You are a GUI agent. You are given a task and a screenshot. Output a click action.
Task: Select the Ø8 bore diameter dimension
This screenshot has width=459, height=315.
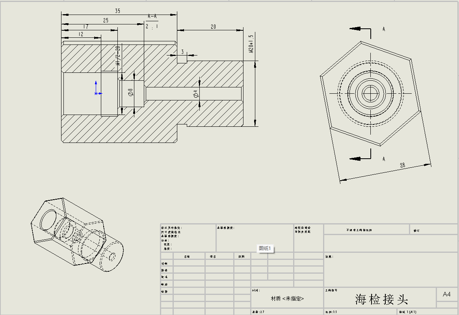point(130,93)
